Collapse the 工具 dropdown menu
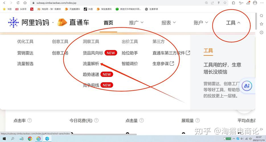Viewport: 266px width, 142px height. tap(233, 23)
